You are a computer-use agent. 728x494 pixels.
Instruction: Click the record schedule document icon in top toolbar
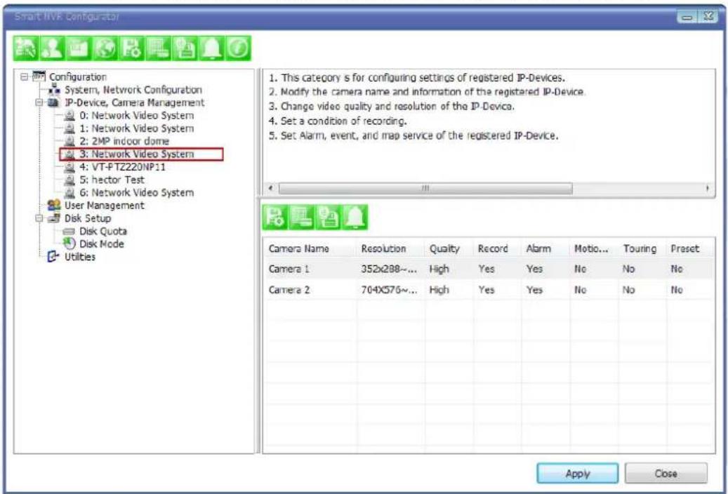click(185, 48)
